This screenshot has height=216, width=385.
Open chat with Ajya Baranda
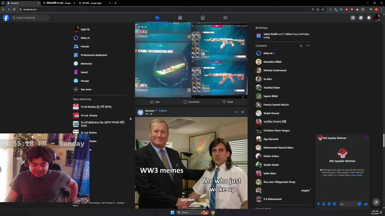click(283, 139)
